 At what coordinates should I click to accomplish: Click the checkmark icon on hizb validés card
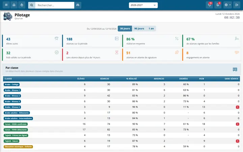pyautogui.click(x=57, y=52)
